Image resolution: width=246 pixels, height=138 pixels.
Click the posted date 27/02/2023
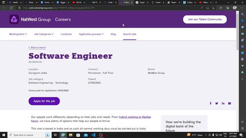[95, 83]
